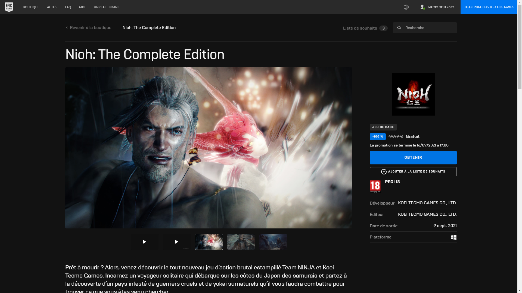The image size is (522, 293).
Task: Click the publisher name next to Éditeur
Action: pyautogui.click(x=427, y=214)
